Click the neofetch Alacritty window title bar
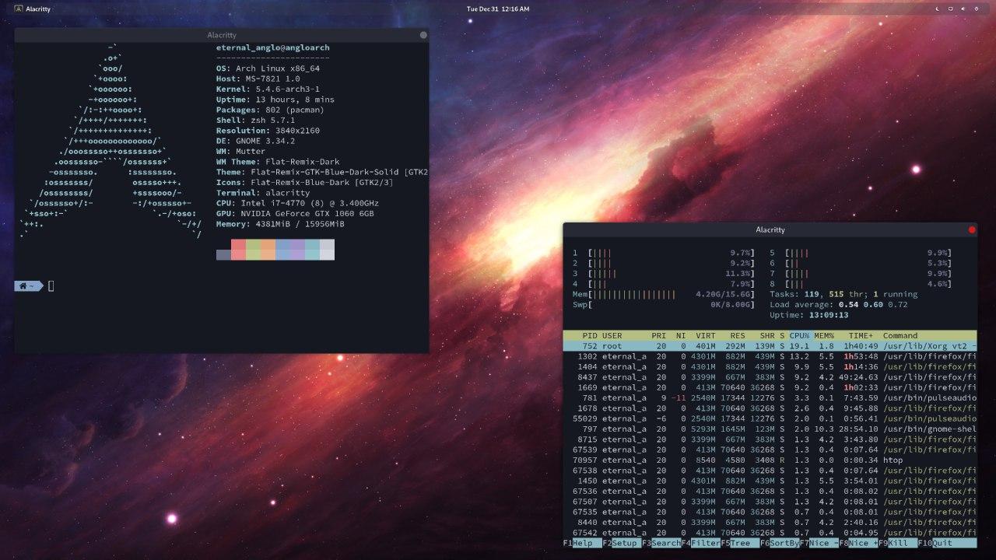The width and height of the screenshot is (996, 560). [x=222, y=35]
